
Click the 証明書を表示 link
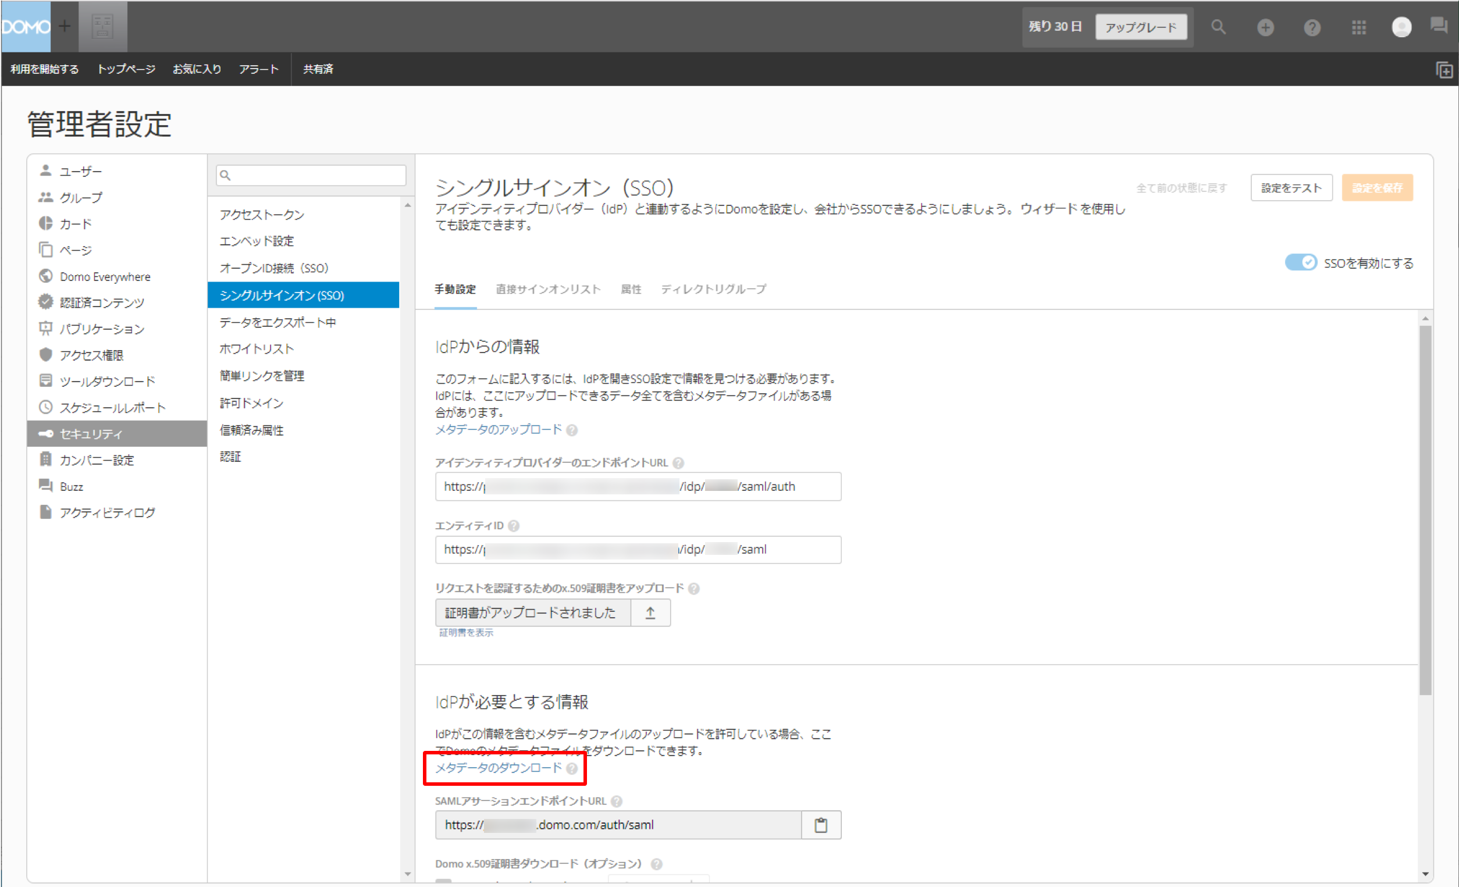[466, 632]
